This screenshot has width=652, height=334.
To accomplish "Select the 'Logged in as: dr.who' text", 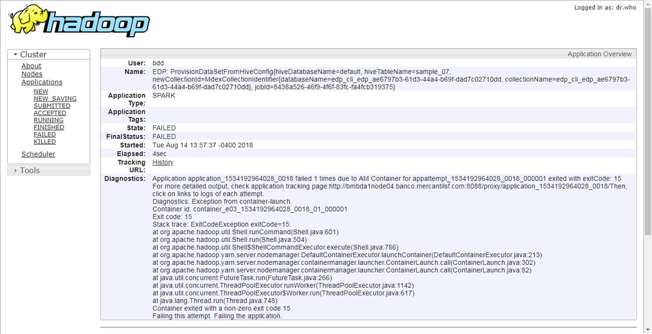I will coord(605,7).
